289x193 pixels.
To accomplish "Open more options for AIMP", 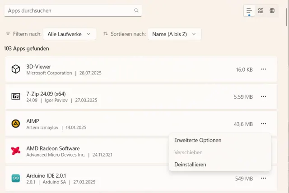I will click(x=264, y=124).
